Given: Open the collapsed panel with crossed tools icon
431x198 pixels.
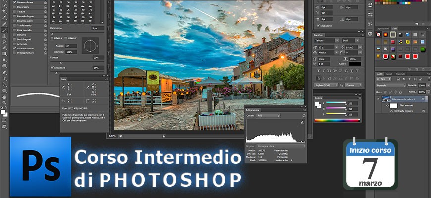Looking at the screenshot, I should tap(370, 24).
